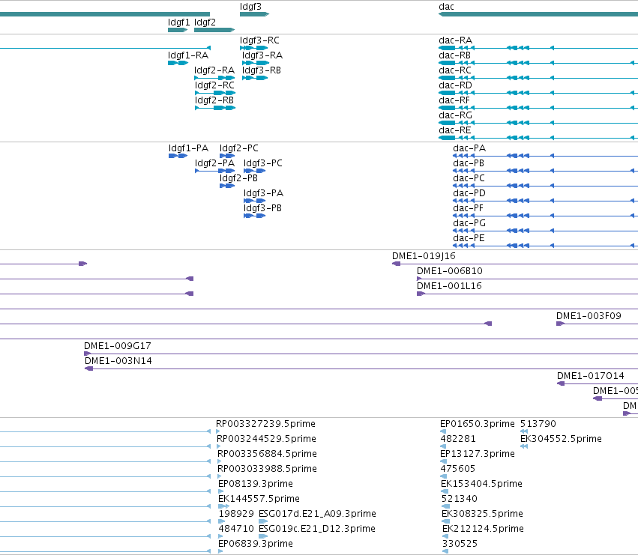Open the dac-RC transcript
The width and height of the screenshot is (638, 555).
coord(538,78)
